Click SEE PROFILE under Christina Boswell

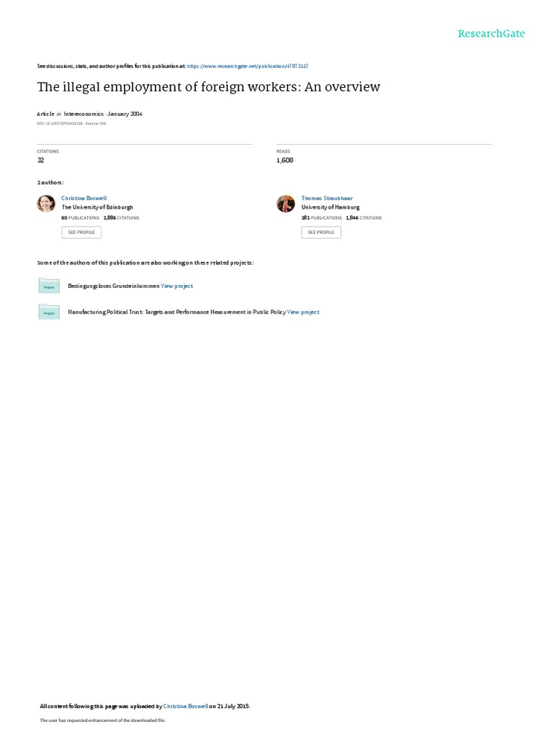coord(81,232)
